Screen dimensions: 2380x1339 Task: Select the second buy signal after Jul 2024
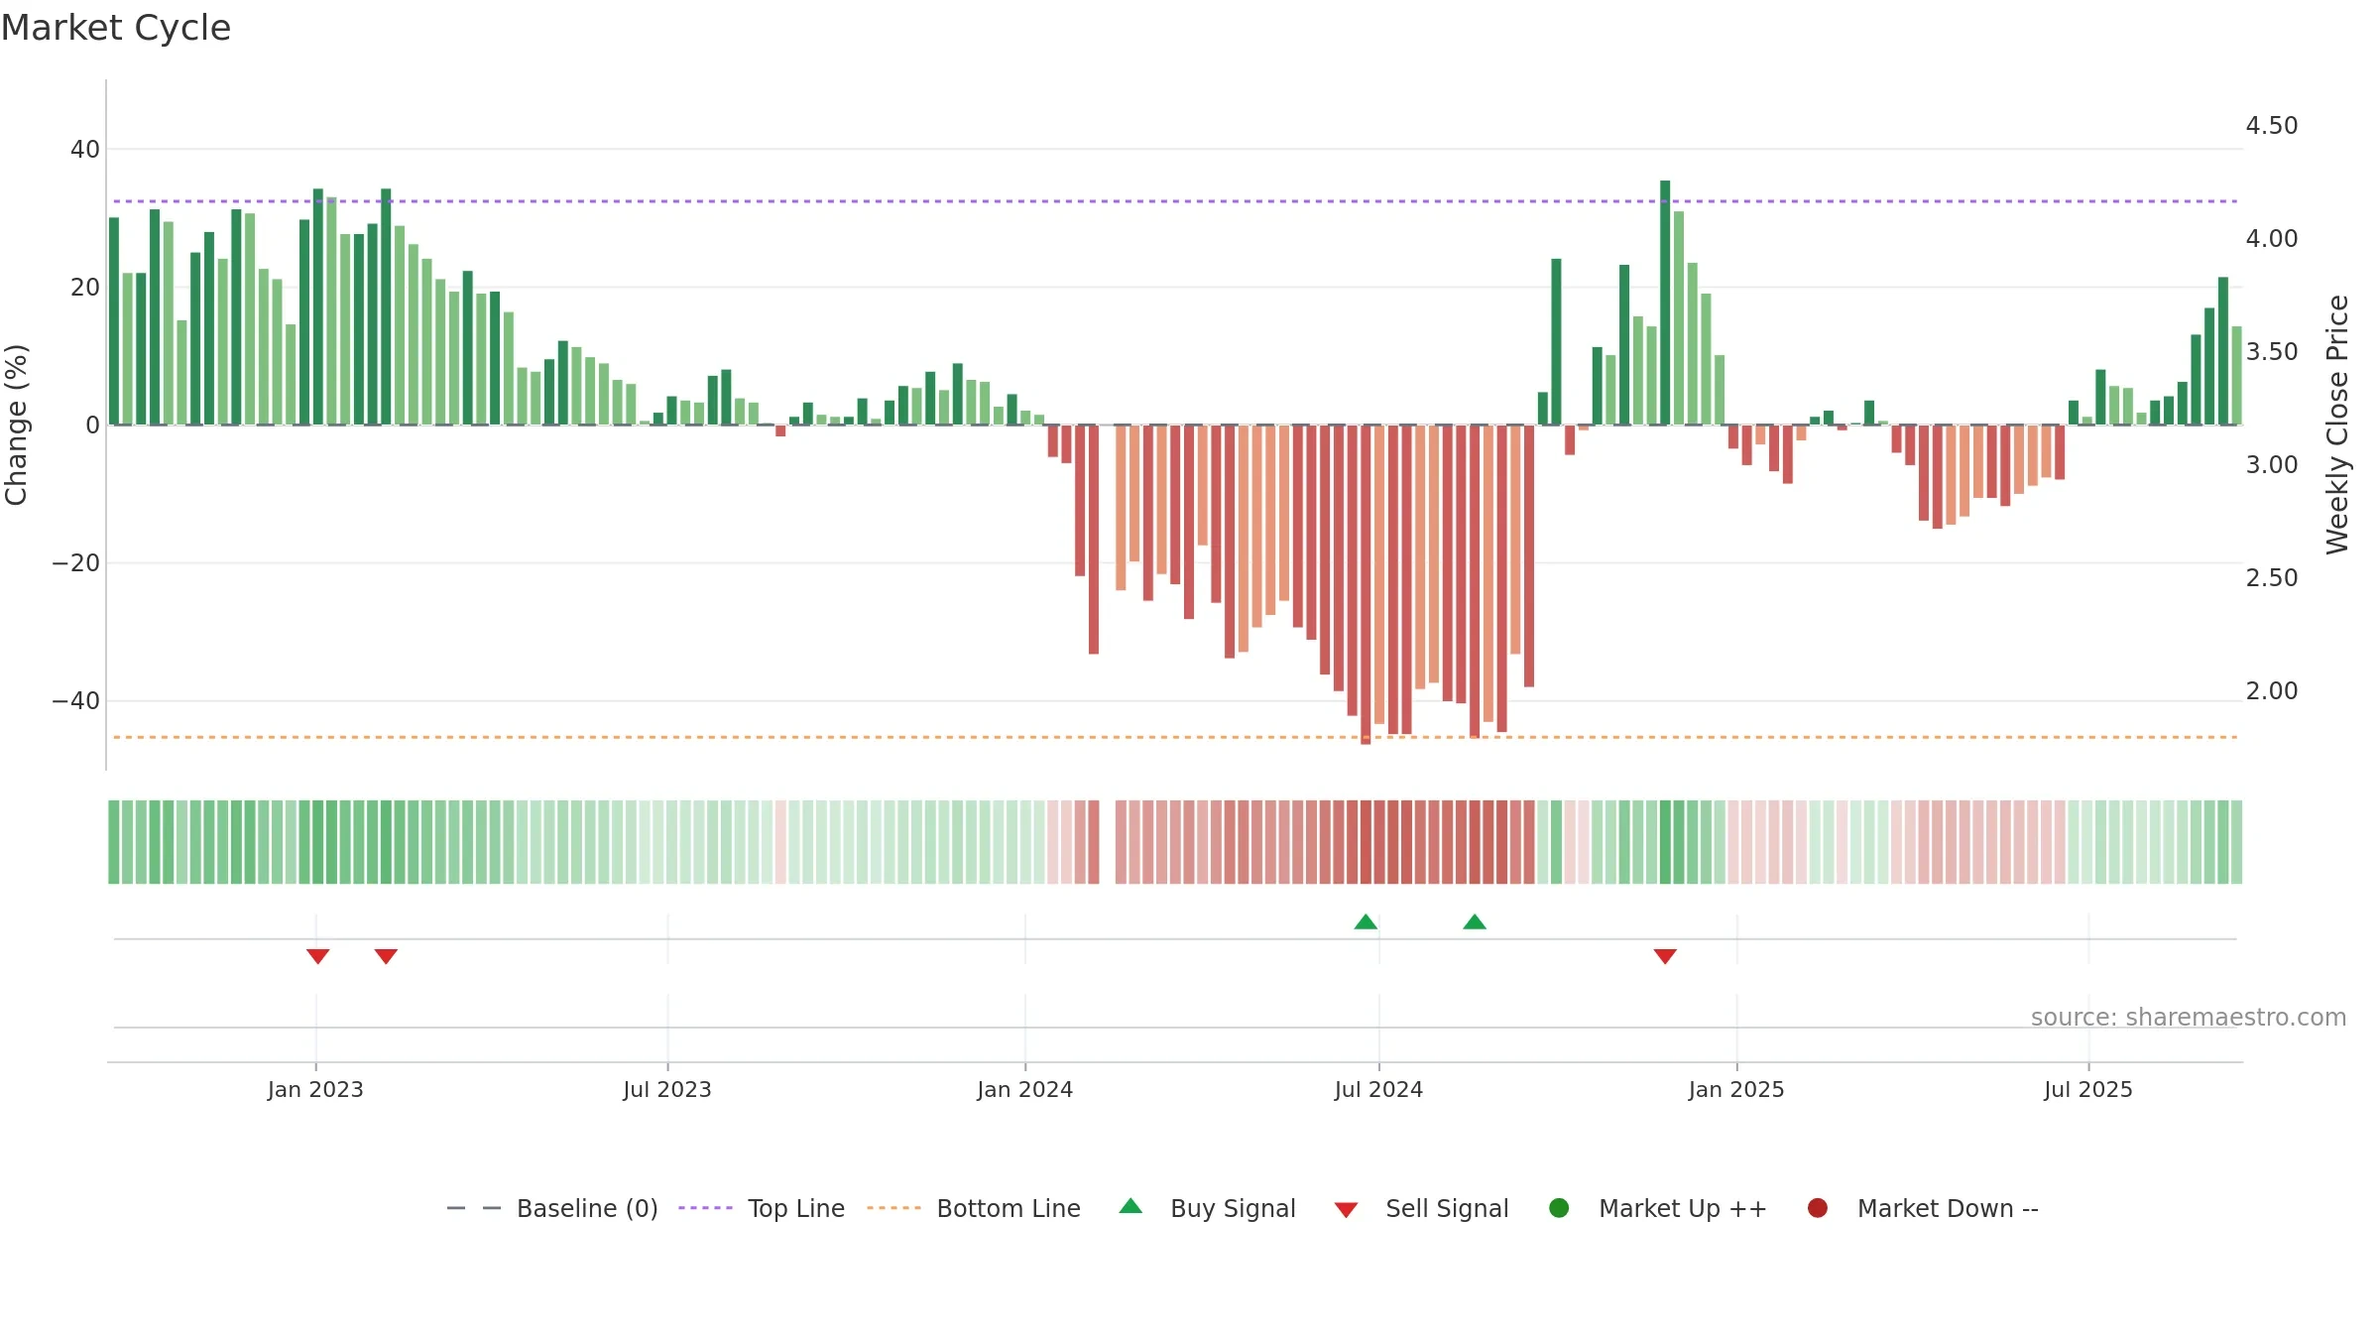[1475, 921]
